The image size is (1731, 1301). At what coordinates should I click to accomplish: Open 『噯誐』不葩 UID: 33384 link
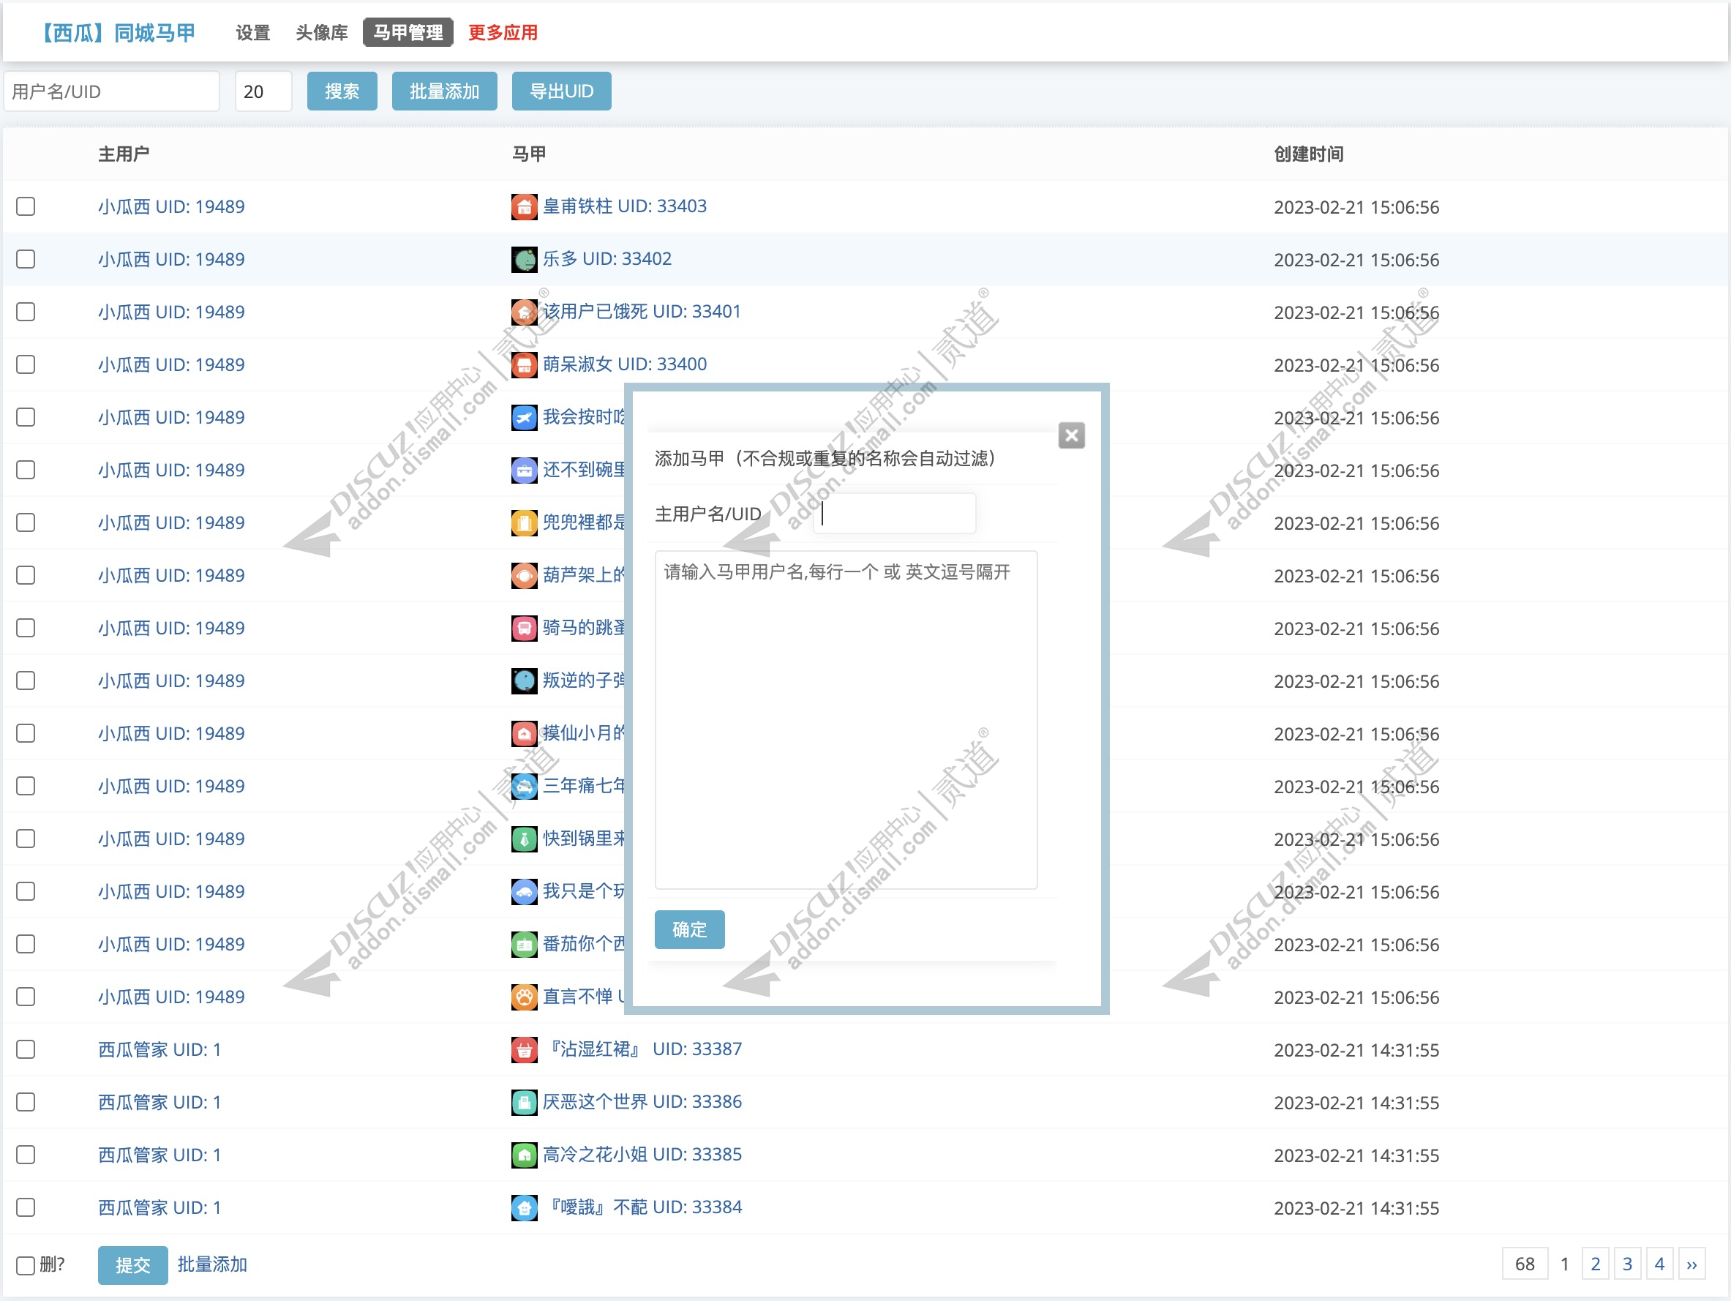(x=642, y=1207)
